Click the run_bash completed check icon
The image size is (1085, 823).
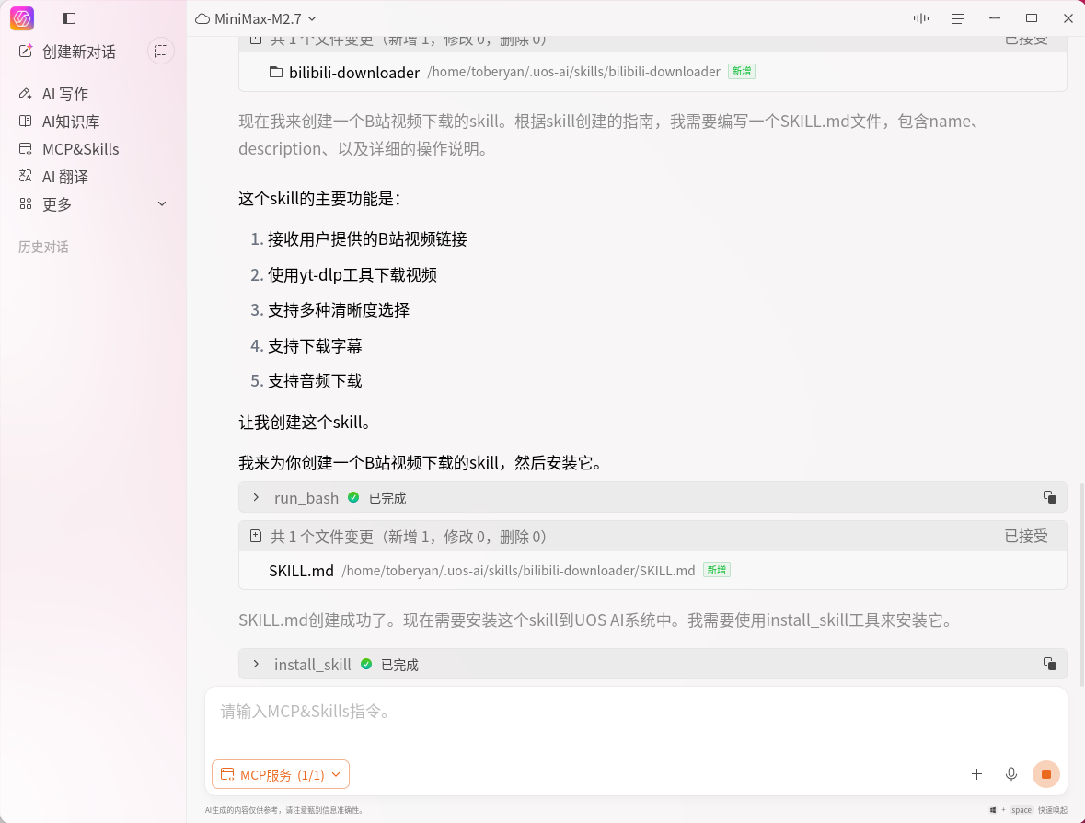[x=353, y=498]
